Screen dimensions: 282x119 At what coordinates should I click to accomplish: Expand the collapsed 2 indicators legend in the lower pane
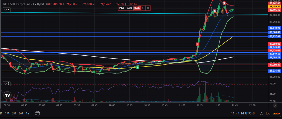pyautogui.click(x=7, y=83)
